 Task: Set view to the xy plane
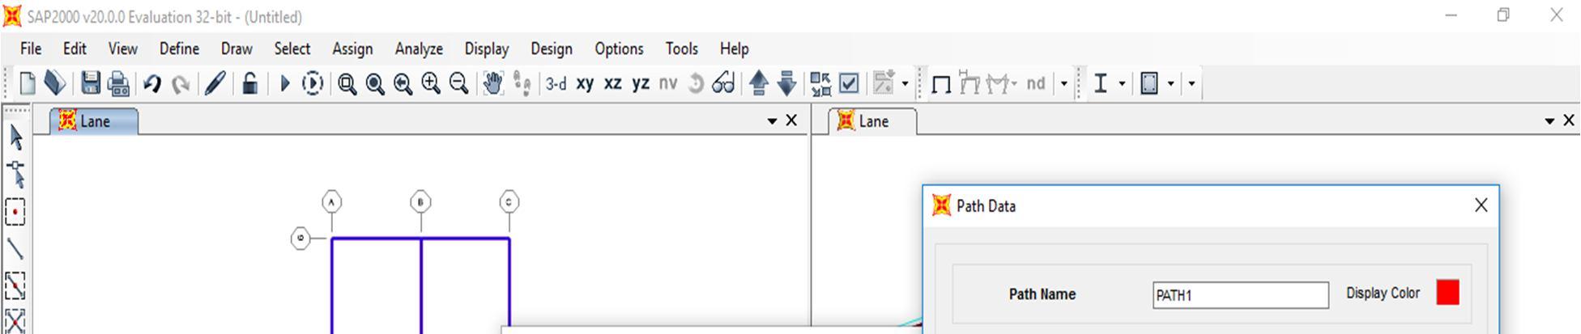click(585, 83)
